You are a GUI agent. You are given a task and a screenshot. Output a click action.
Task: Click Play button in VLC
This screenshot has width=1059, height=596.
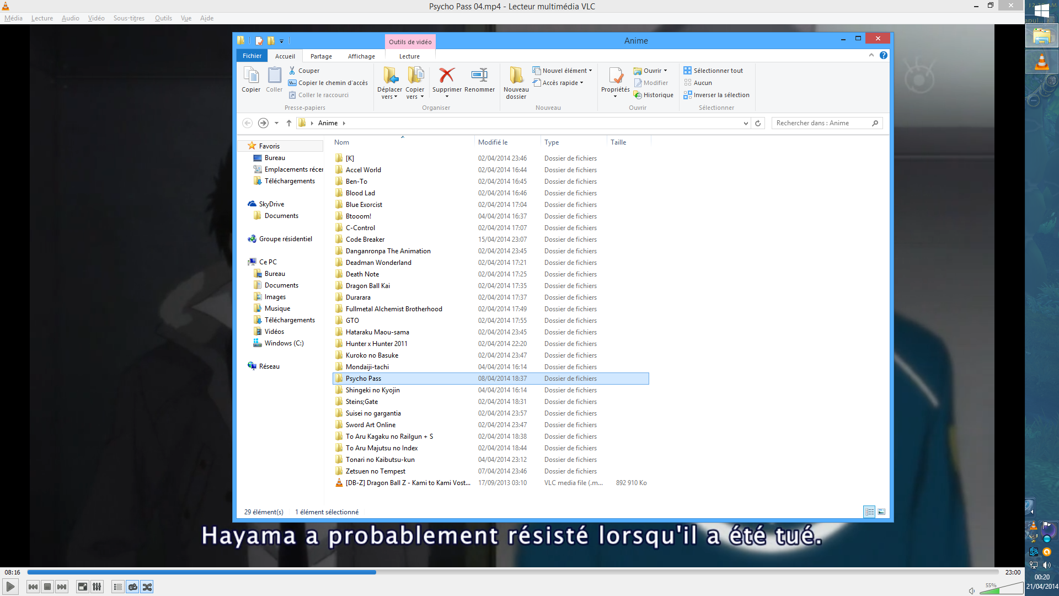click(x=10, y=587)
